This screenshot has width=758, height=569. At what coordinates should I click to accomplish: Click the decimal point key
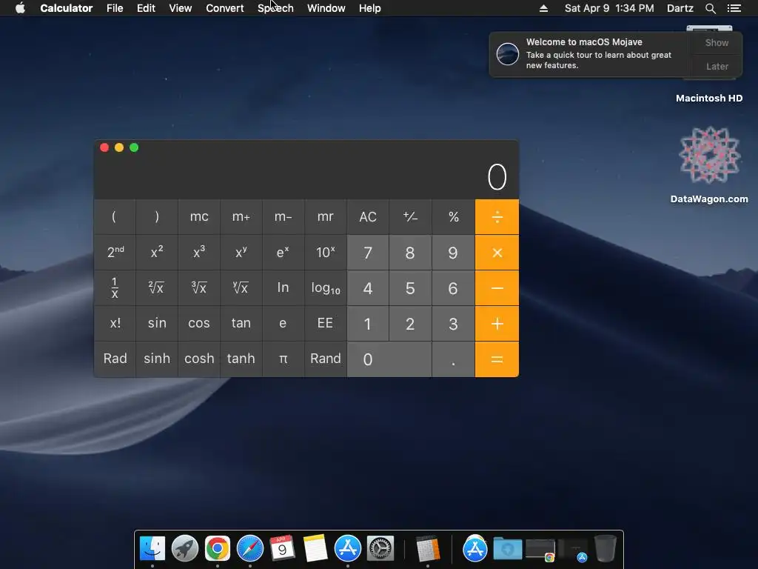[453, 359]
